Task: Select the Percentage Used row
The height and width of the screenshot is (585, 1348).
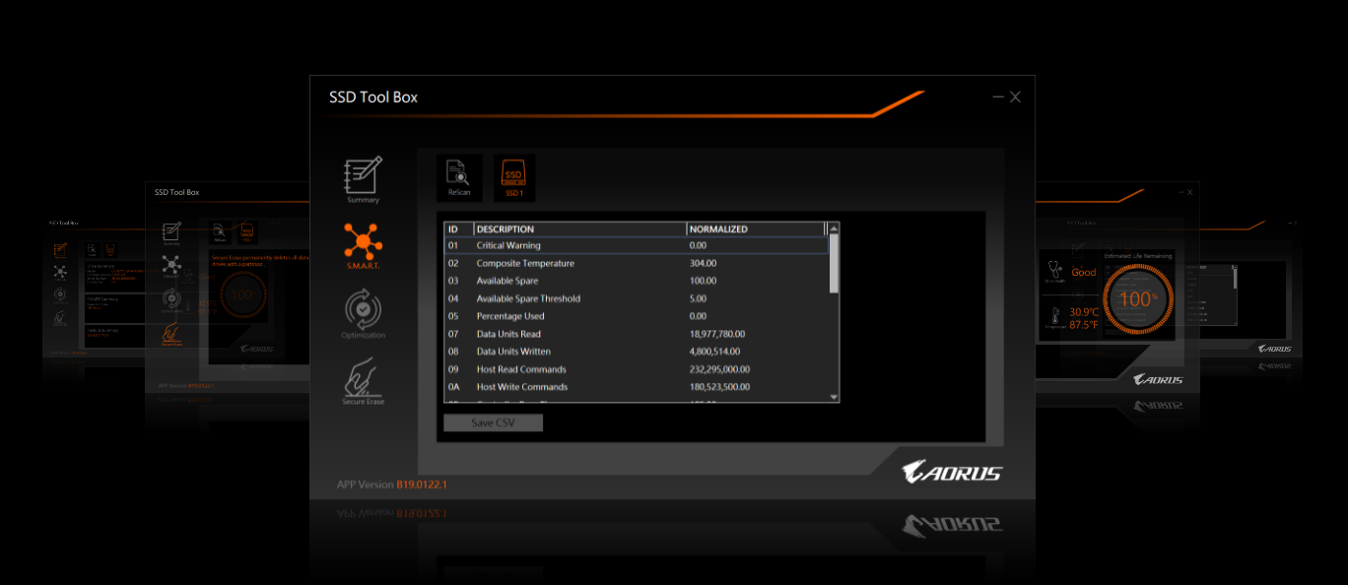Action: point(637,316)
